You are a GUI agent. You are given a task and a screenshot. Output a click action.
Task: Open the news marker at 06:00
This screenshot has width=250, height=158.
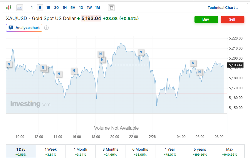[200, 72]
